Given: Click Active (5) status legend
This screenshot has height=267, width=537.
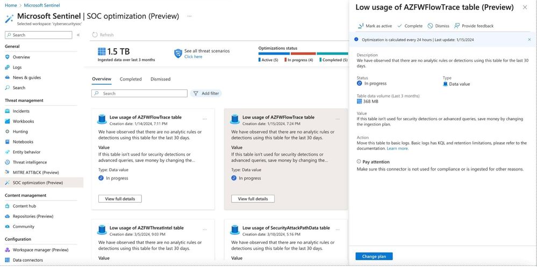Looking at the screenshot, I should [x=268, y=60].
